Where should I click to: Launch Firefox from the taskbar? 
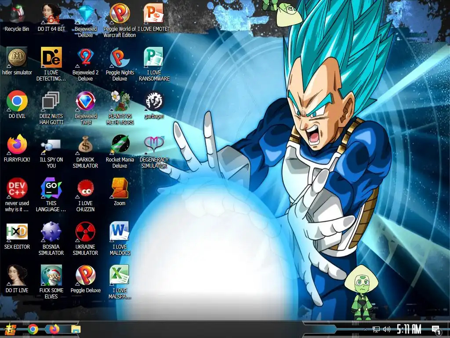pos(54,329)
